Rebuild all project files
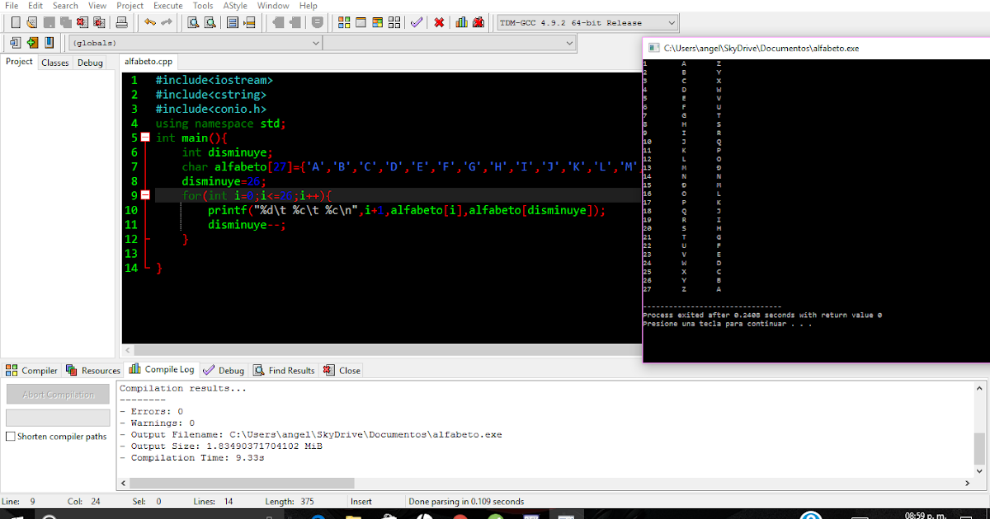The height and width of the screenshot is (519, 990). coord(394,22)
